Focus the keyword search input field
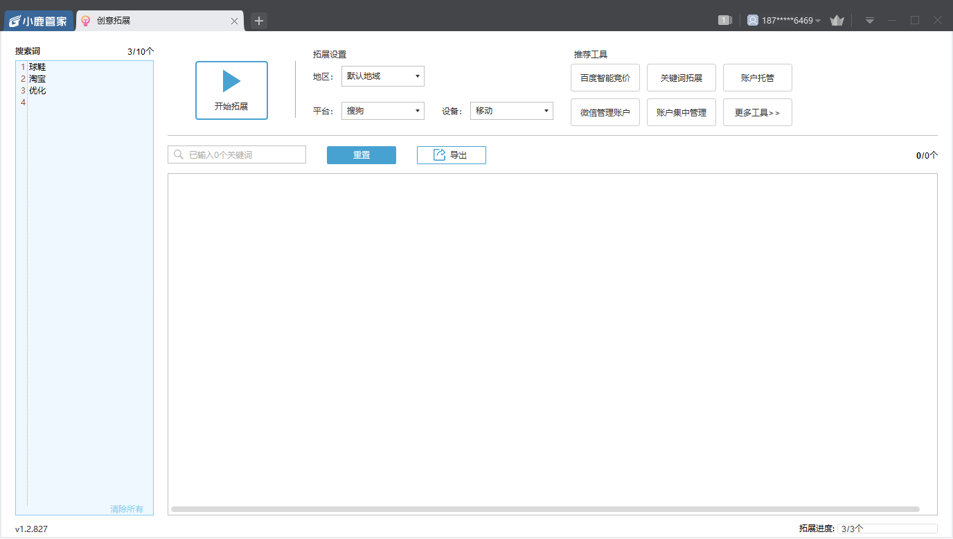The width and height of the screenshot is (953, 539). pyautogui.click(x=237, y=154)
